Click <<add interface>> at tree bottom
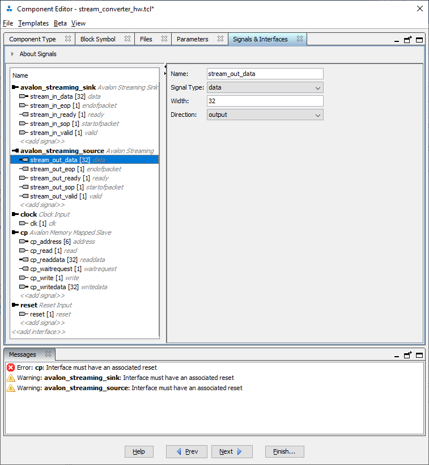Image resolution: width=429 pixels, height=465 pixels. [39, 332]
